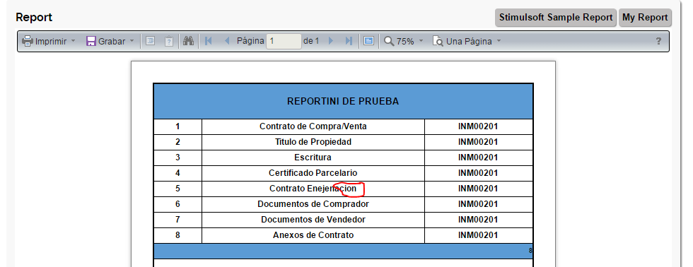Click the help question mark icon
693x267 pixels.
pos(658,41)
